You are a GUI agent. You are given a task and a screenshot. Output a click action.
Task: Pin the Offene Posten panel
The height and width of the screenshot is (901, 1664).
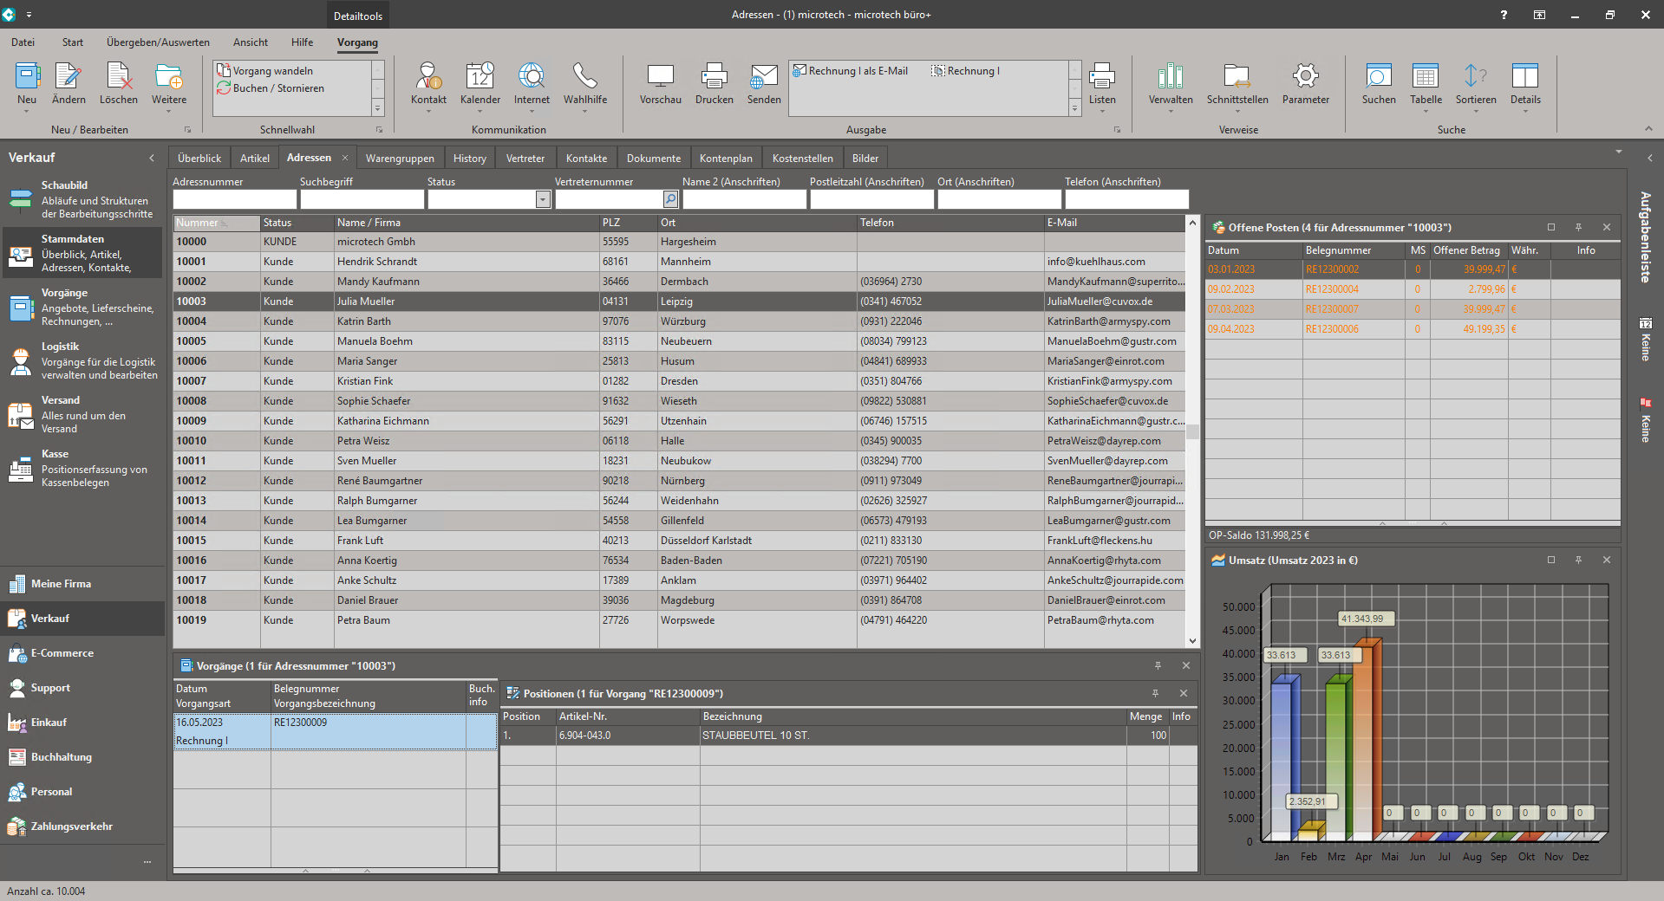pyautogui.click(x=1578, y=227)
